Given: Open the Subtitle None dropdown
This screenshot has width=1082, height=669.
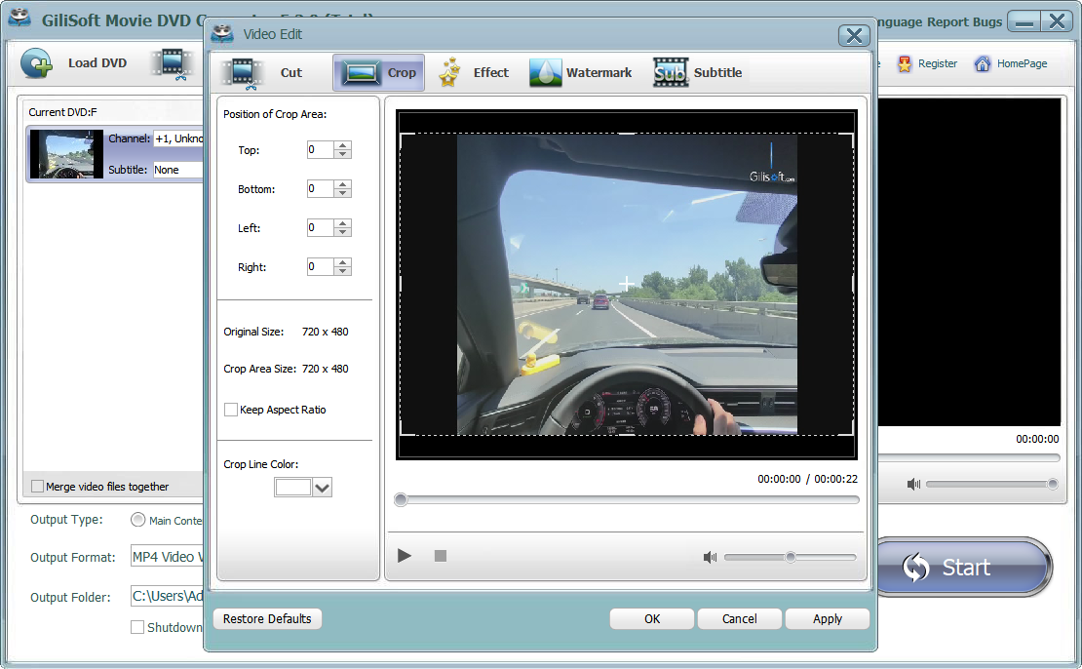Looking at the screenshot, I should pyautogui.click(x=178, y=170).
